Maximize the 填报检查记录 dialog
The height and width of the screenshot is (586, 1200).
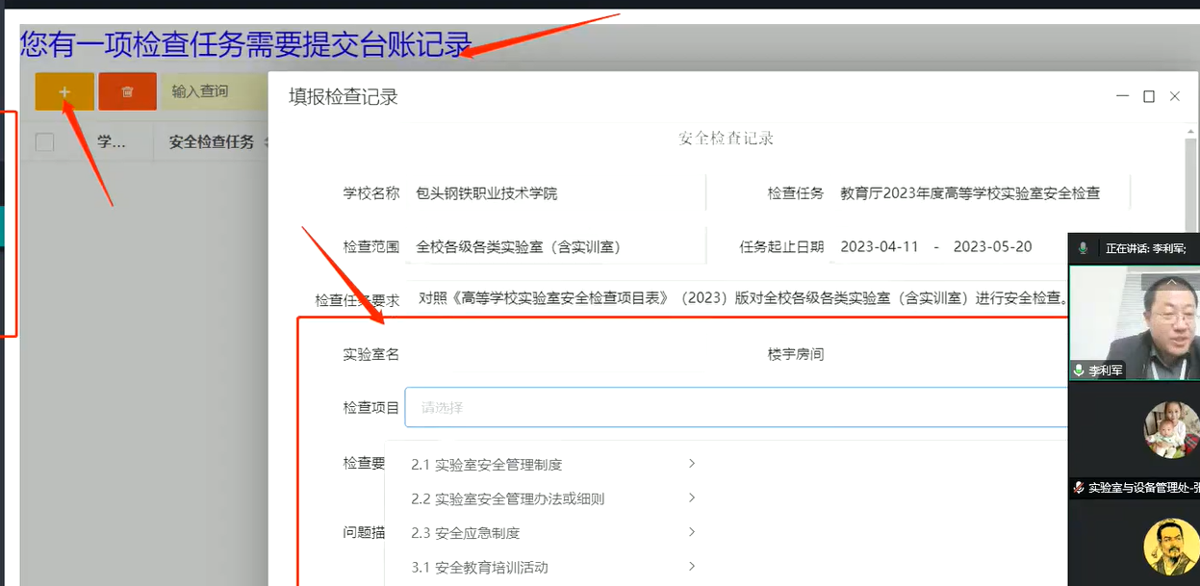pos(1148,96)
